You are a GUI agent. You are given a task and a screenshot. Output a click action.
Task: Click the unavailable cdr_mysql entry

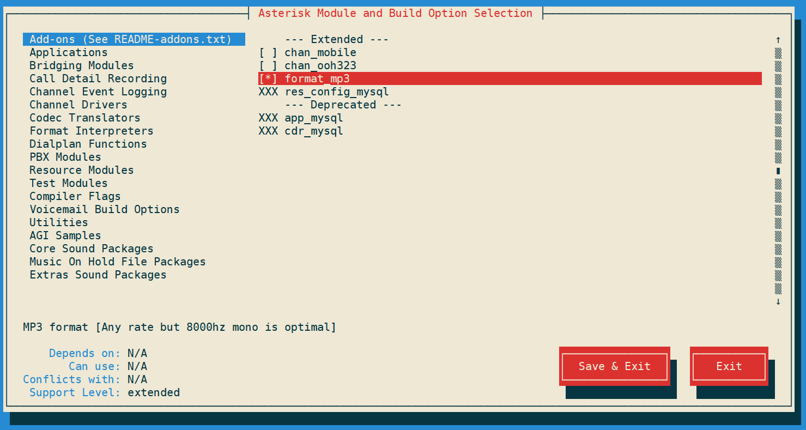pyautogui.click(x=301, y=131)
